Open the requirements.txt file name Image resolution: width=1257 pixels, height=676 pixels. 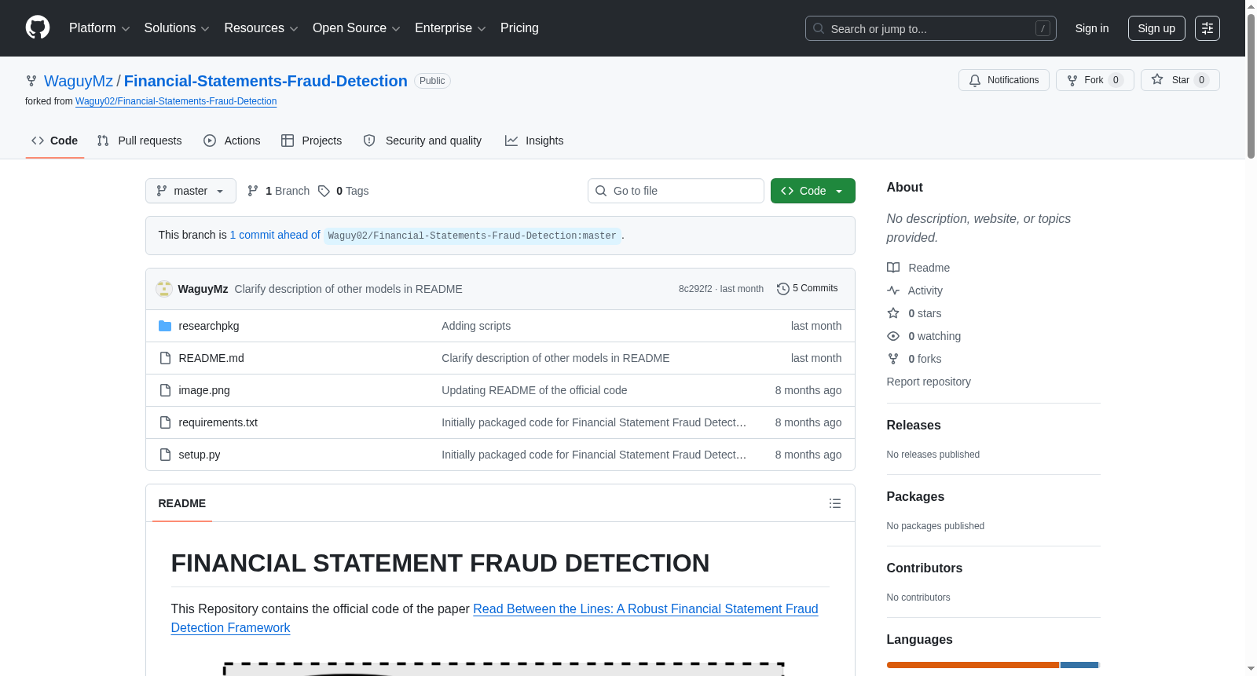coord(218,422)
